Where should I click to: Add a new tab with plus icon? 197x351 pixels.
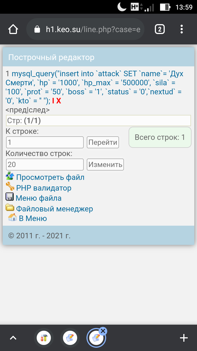pos(184,338)
